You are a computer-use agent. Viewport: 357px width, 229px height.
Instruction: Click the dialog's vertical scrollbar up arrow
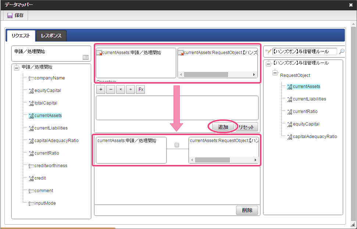tap(354, 24)
